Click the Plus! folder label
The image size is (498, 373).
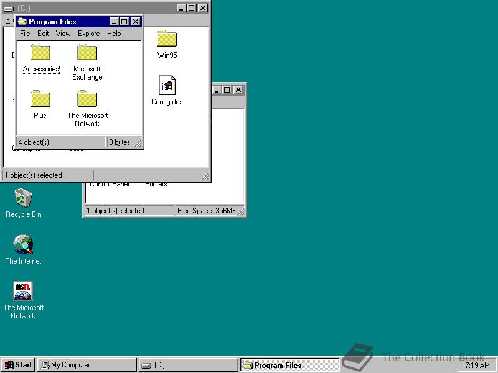(x=40, y=116)
